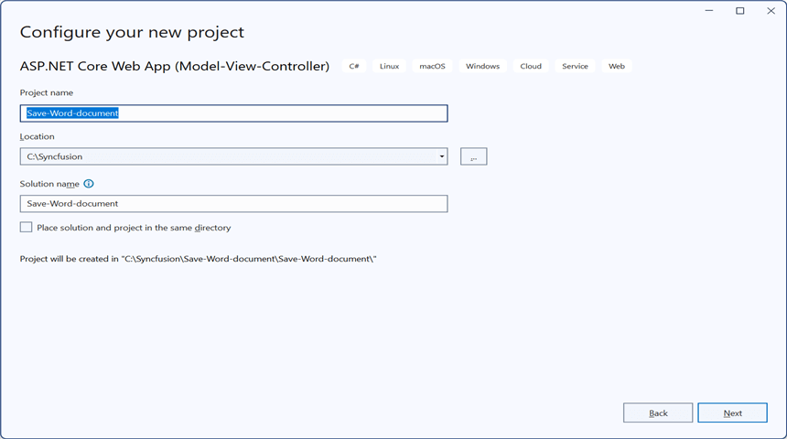
Task: Click the Location label
Action: (x=38, y=136)
